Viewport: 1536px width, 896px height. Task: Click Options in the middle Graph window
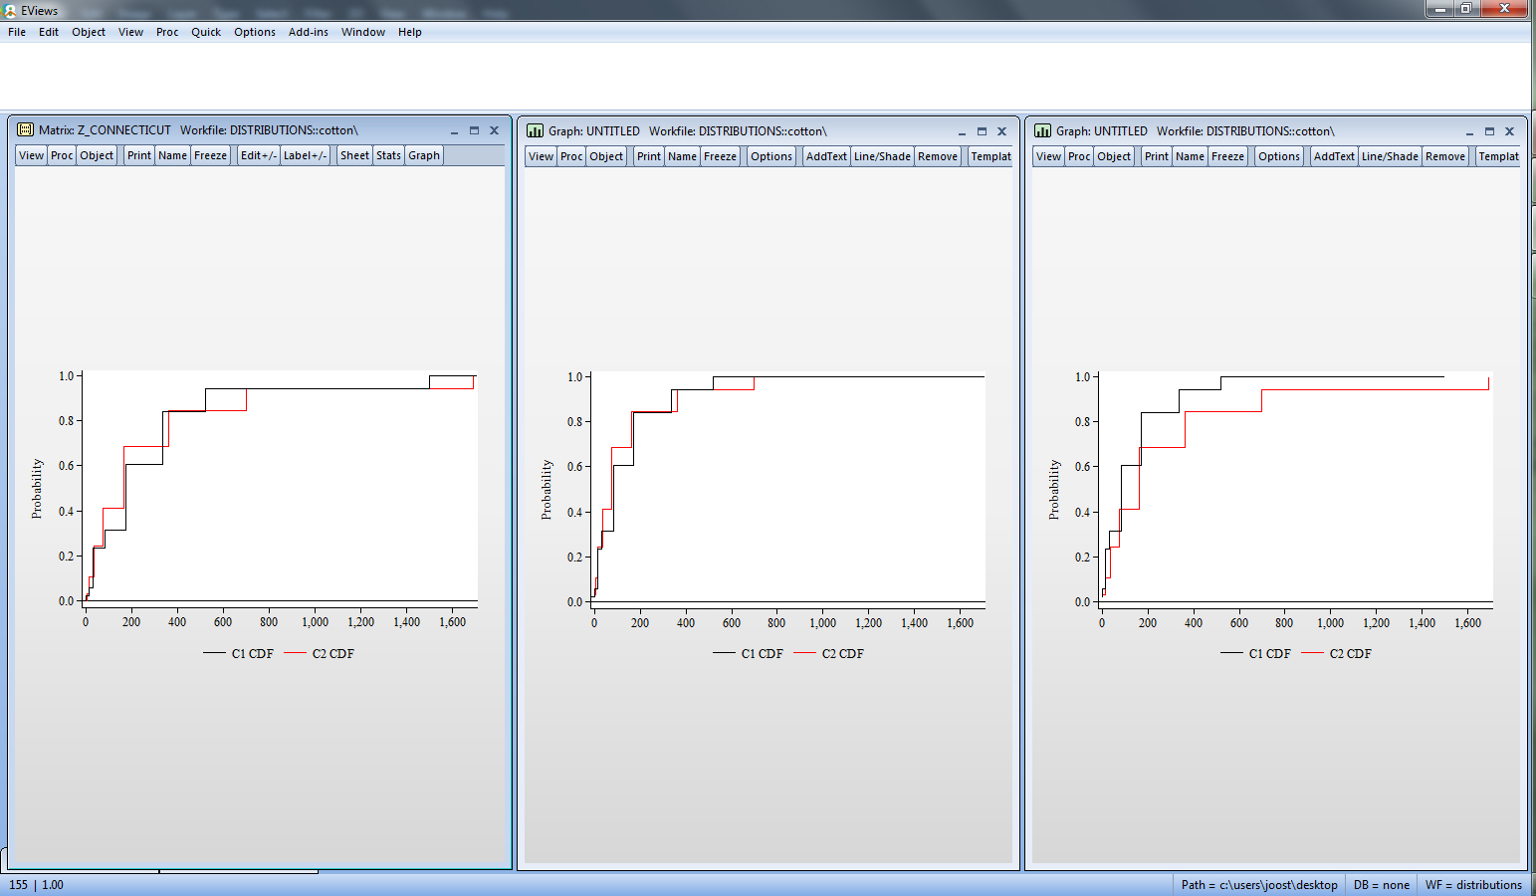click(771, 156)
